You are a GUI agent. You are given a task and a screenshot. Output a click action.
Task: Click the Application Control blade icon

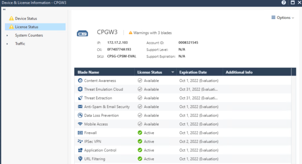pyautogui.click(x=80, y=150)
